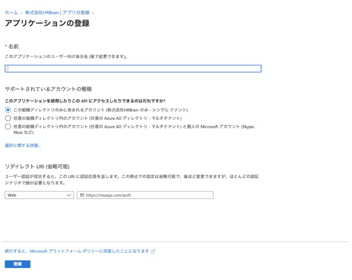Click the dropdown arrow beside Web
The height and width of the screenshot is (280, 352).
[69, 195]
